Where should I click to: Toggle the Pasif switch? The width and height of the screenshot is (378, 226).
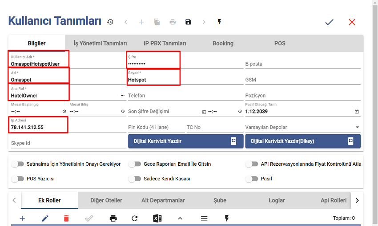[x=252, y=179]
